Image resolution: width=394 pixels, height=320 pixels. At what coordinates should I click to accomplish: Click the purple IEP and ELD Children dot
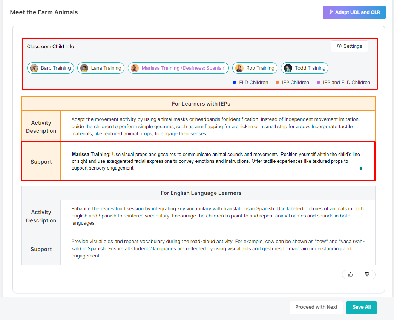318,83
